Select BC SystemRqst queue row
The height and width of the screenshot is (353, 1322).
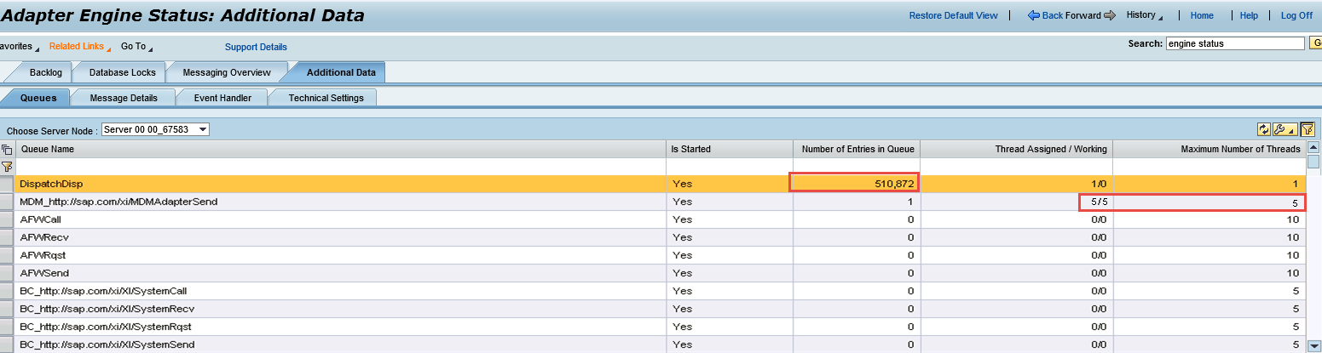[652, 327]
